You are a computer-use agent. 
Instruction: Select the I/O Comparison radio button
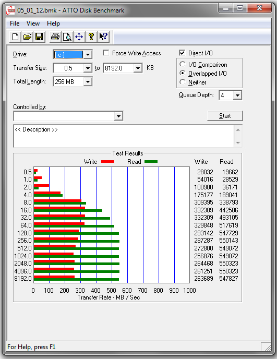click(182, 64)
